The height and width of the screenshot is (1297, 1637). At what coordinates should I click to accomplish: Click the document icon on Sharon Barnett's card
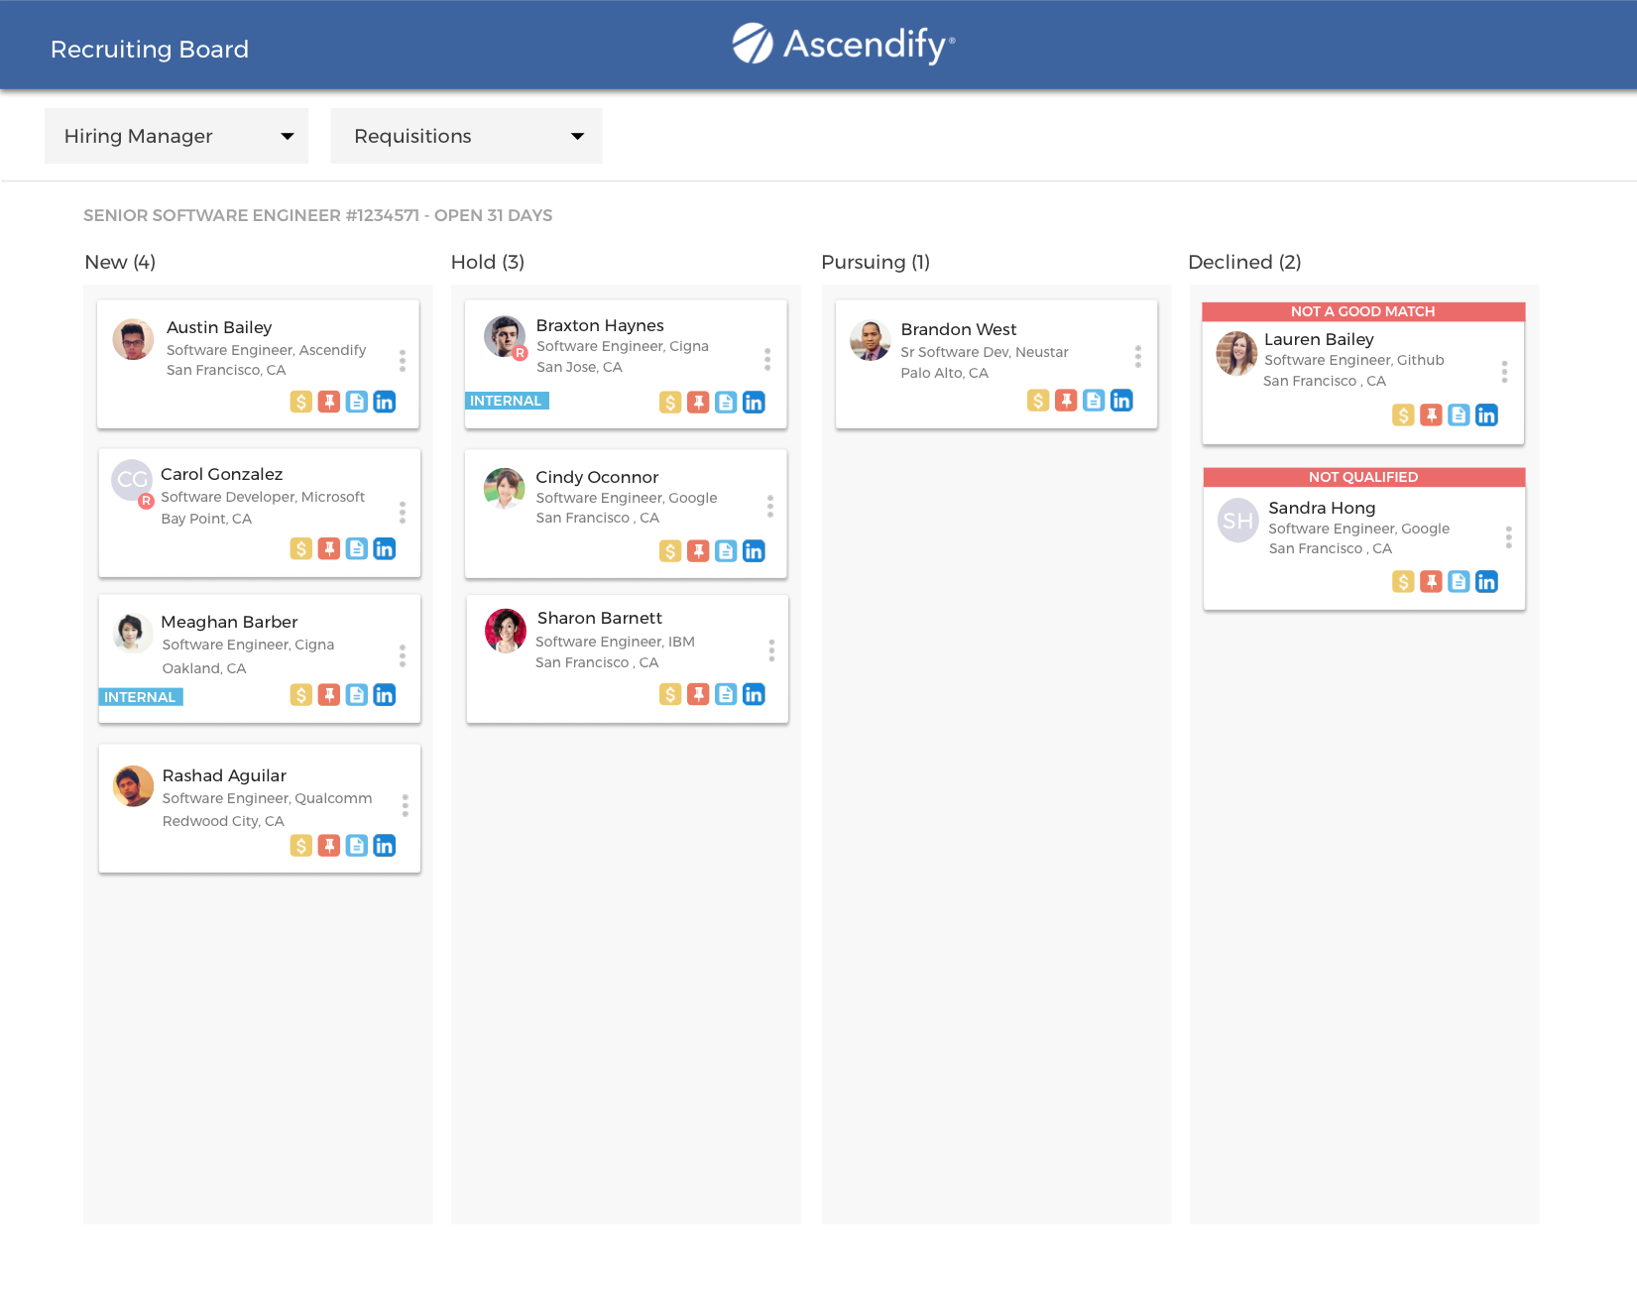(727, 695)
